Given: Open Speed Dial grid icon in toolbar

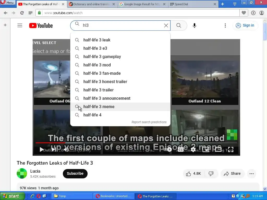Looking at the screenshot, I should click(31, 13).
